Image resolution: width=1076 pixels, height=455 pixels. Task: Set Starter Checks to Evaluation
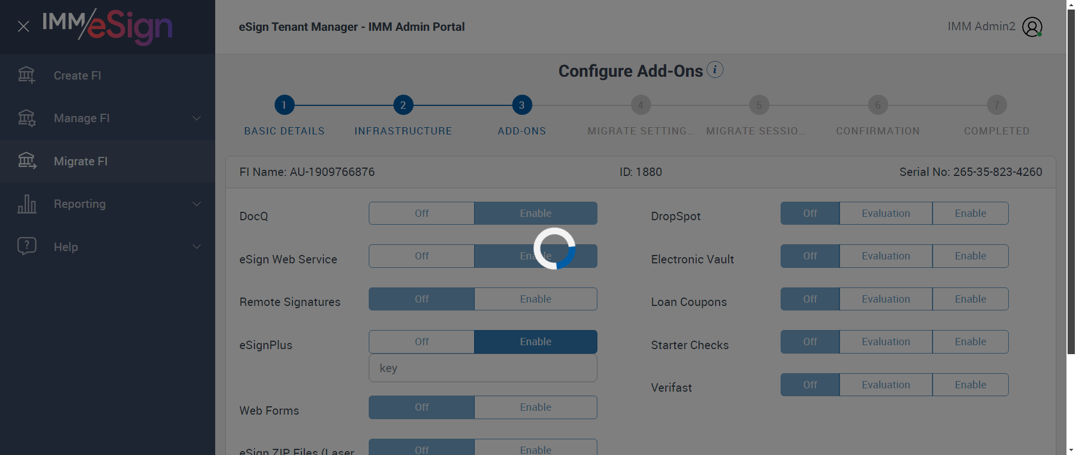pyautogui.click(x=886, y=342)
